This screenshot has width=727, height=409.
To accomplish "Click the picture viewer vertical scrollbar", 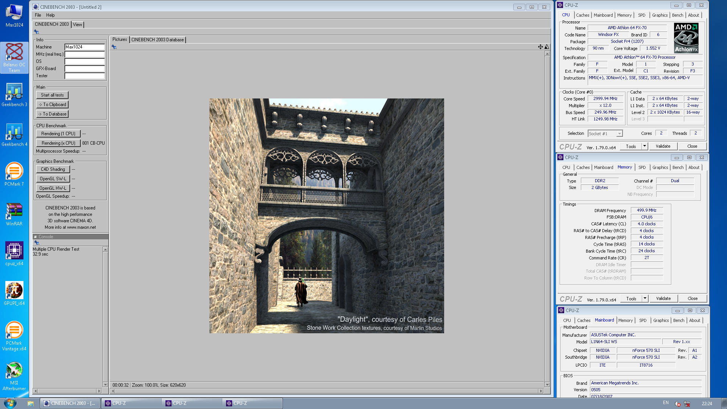I will tap(547, 219).
